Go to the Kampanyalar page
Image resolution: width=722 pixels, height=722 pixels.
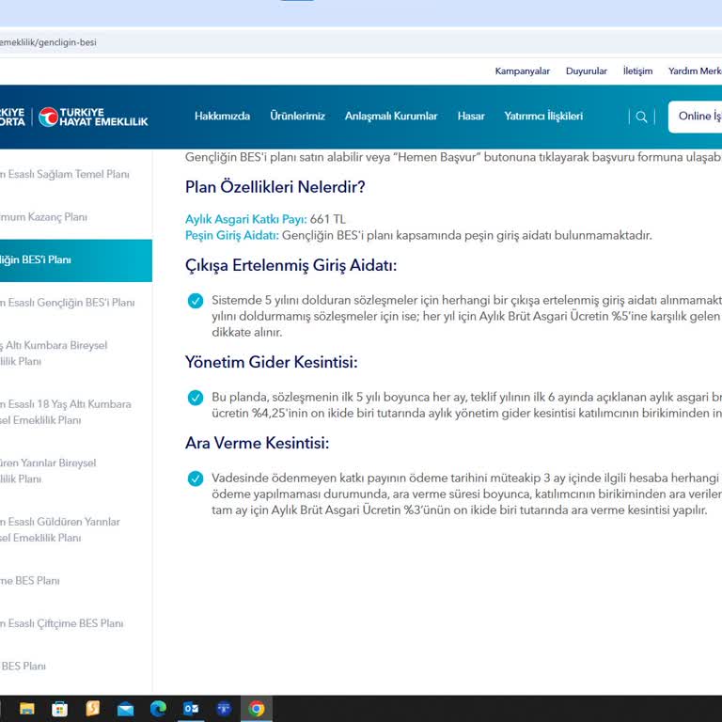522,71
